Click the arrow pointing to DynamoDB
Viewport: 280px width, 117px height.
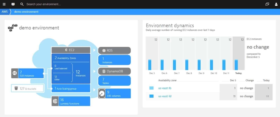click(94, 71)
